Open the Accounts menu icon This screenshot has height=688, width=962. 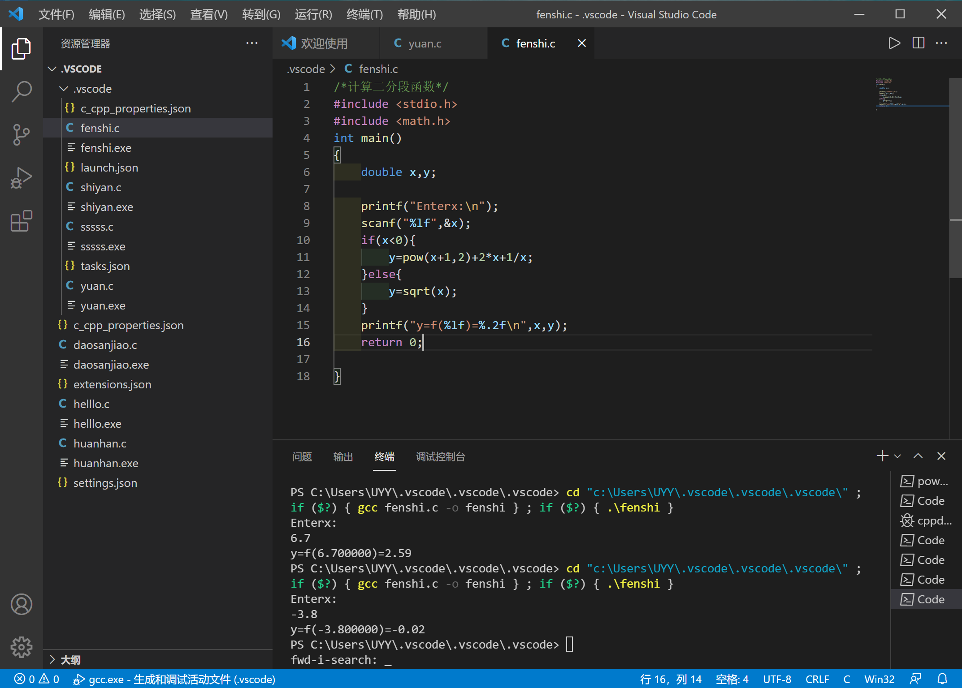pyautogui.click(x=21, y=604)
